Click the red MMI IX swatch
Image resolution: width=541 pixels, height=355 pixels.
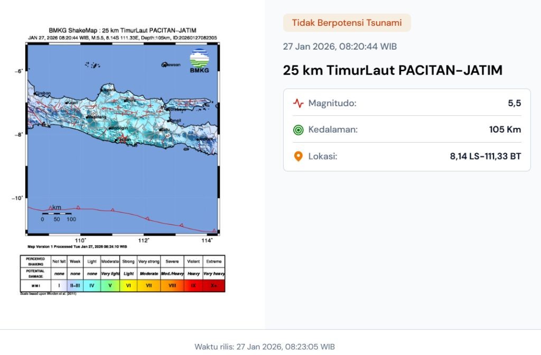pyautogui.click(x=193, y=285)
